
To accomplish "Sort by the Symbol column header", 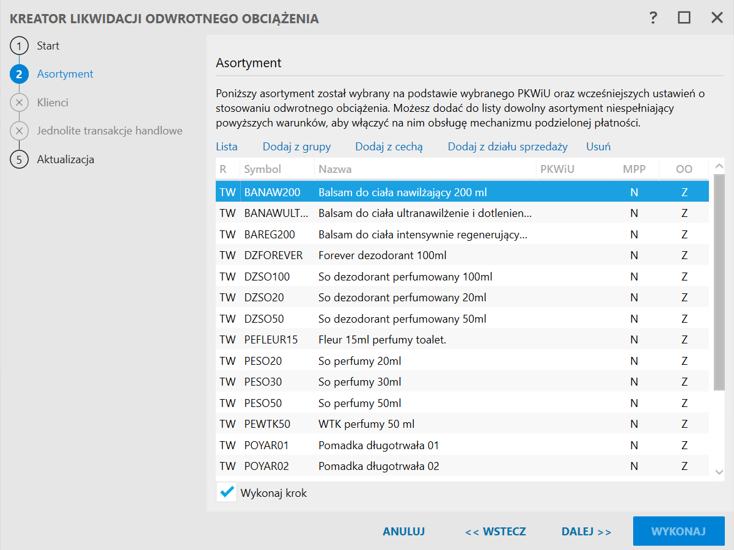I will tap(277, 169).
